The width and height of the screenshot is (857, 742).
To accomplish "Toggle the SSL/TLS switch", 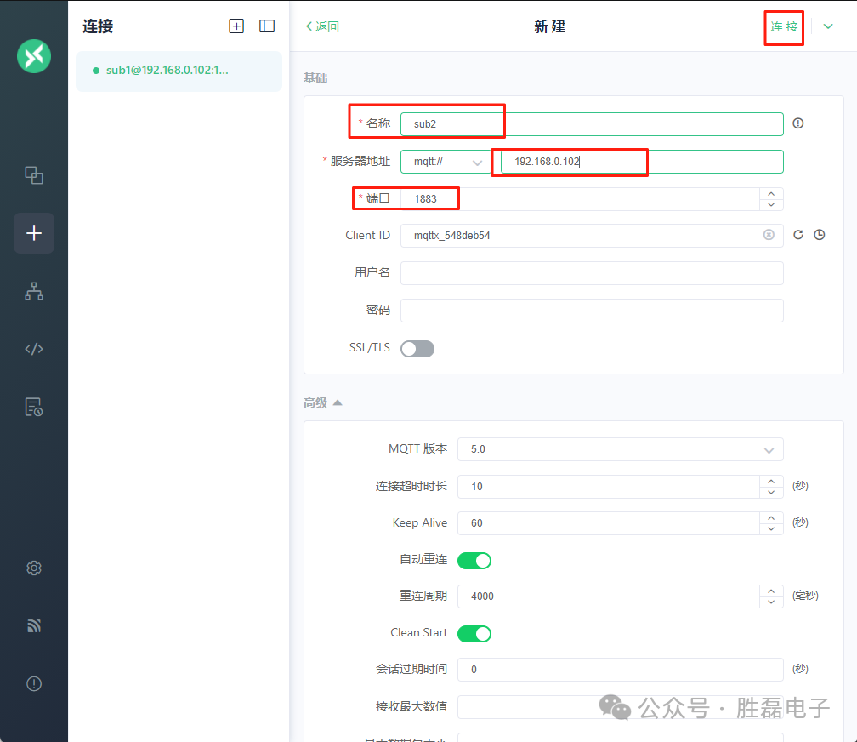I will pyautogui.click(x=417, y=349).
